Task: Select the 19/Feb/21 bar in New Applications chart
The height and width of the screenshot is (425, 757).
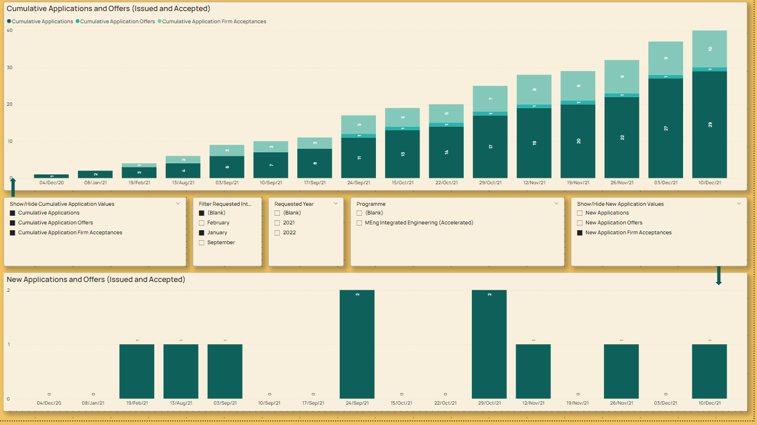Action: 137,372
